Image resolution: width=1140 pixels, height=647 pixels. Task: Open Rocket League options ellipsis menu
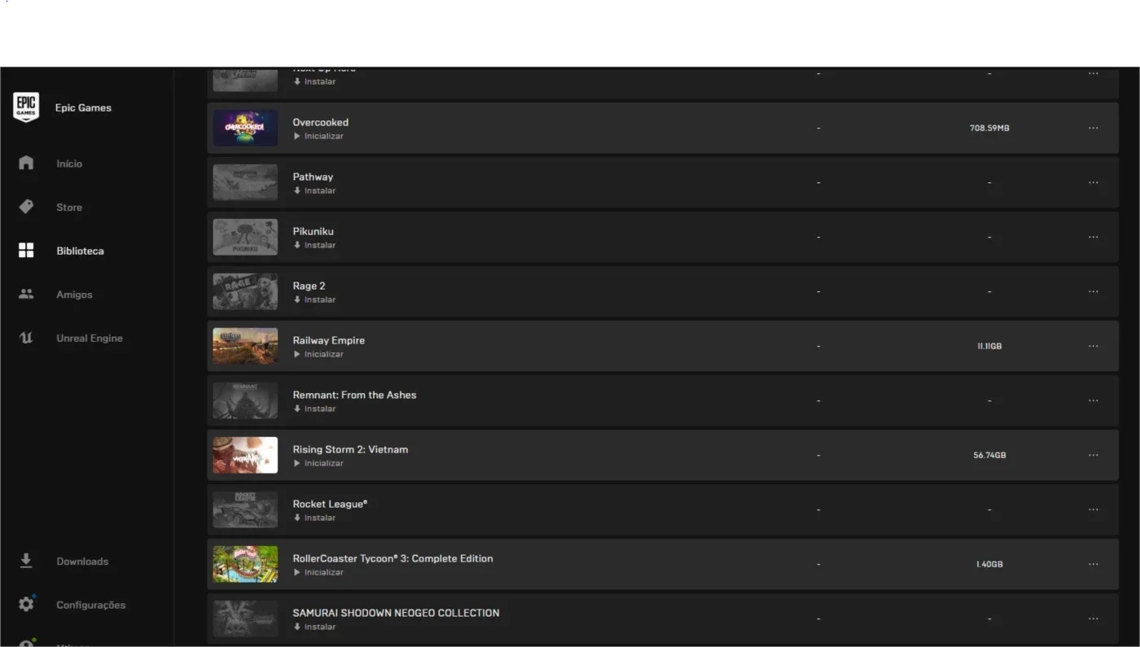pos(1093,509)
